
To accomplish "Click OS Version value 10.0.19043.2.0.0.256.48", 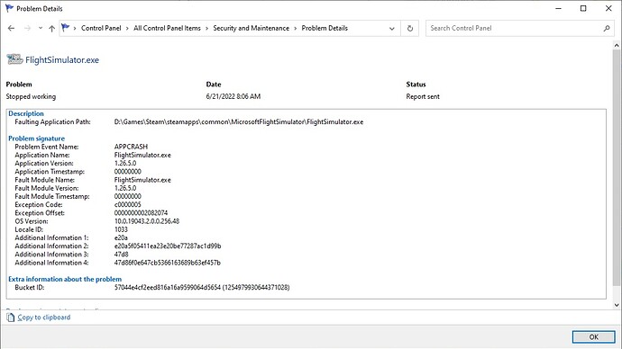I will point(147,221).
